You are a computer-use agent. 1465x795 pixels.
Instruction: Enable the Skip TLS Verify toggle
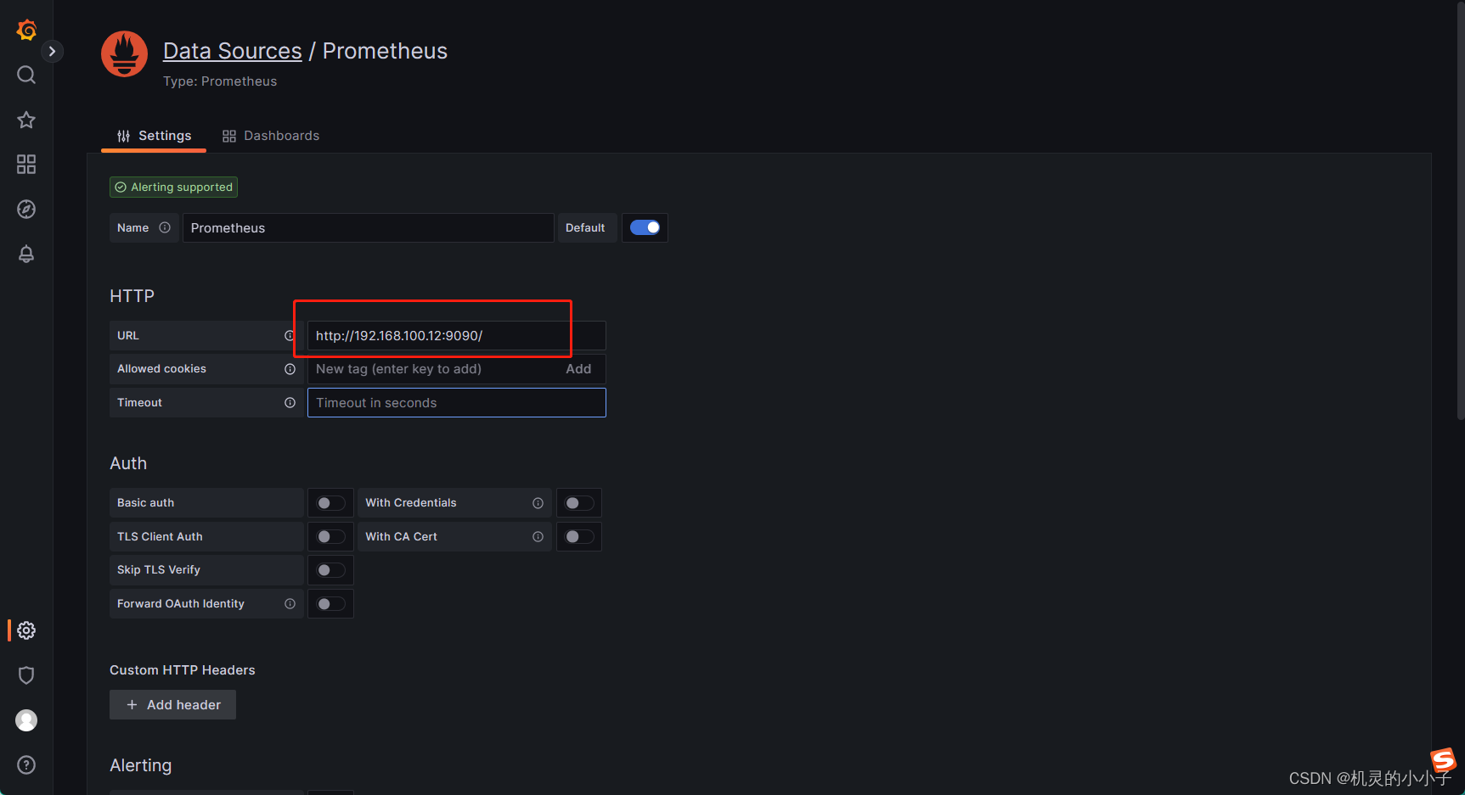pos(330,570)
